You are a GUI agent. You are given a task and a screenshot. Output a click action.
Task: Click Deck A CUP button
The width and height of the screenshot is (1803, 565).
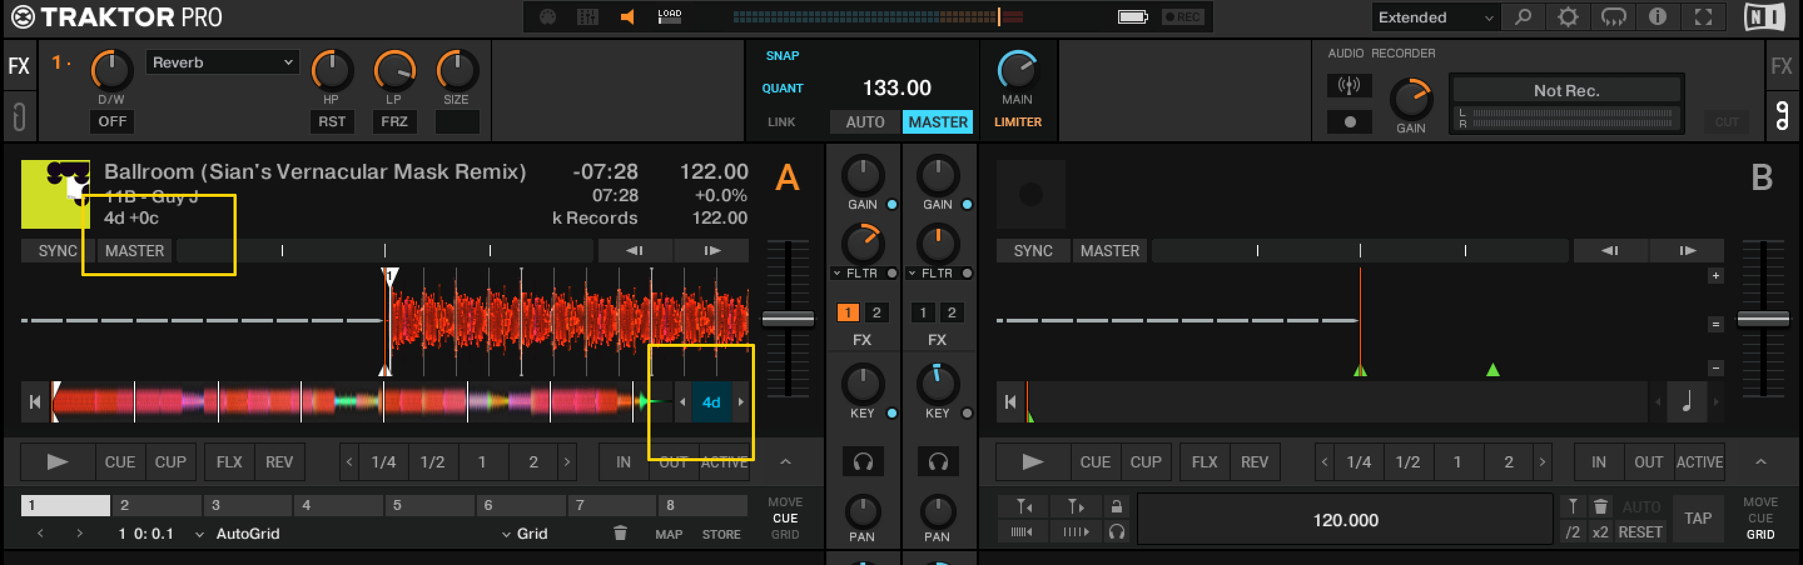(x=170, y=462)
